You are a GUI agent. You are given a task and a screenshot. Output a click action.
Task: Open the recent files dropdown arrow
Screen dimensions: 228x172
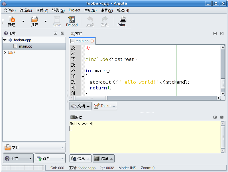point(46,21)
